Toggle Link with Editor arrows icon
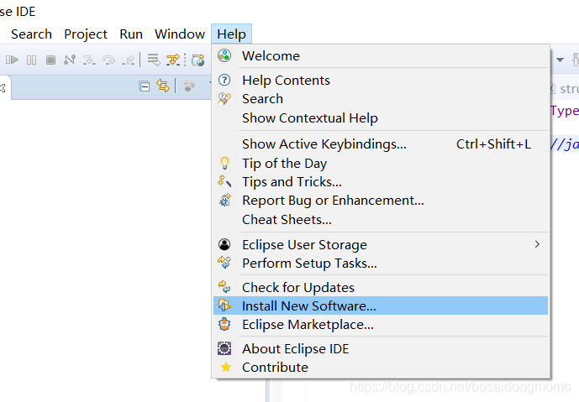 [163, 86]
